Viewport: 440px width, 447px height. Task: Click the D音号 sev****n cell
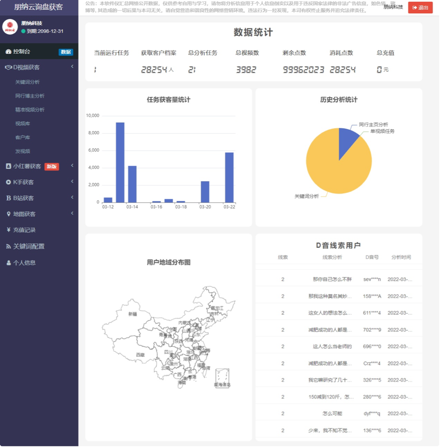372,279
